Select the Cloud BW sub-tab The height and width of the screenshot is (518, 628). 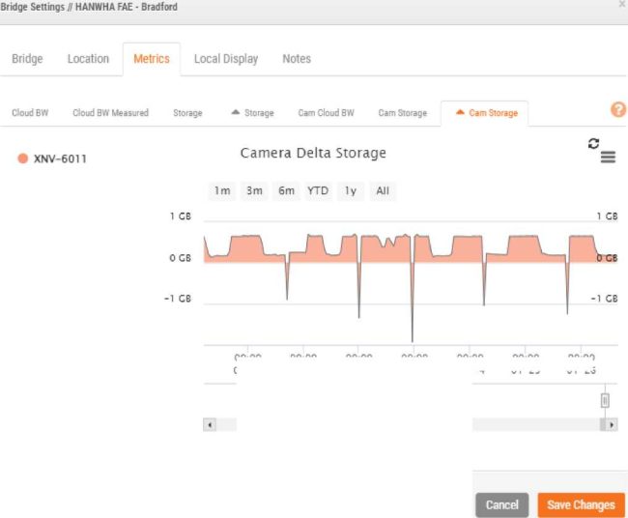[x=30, y=113]
